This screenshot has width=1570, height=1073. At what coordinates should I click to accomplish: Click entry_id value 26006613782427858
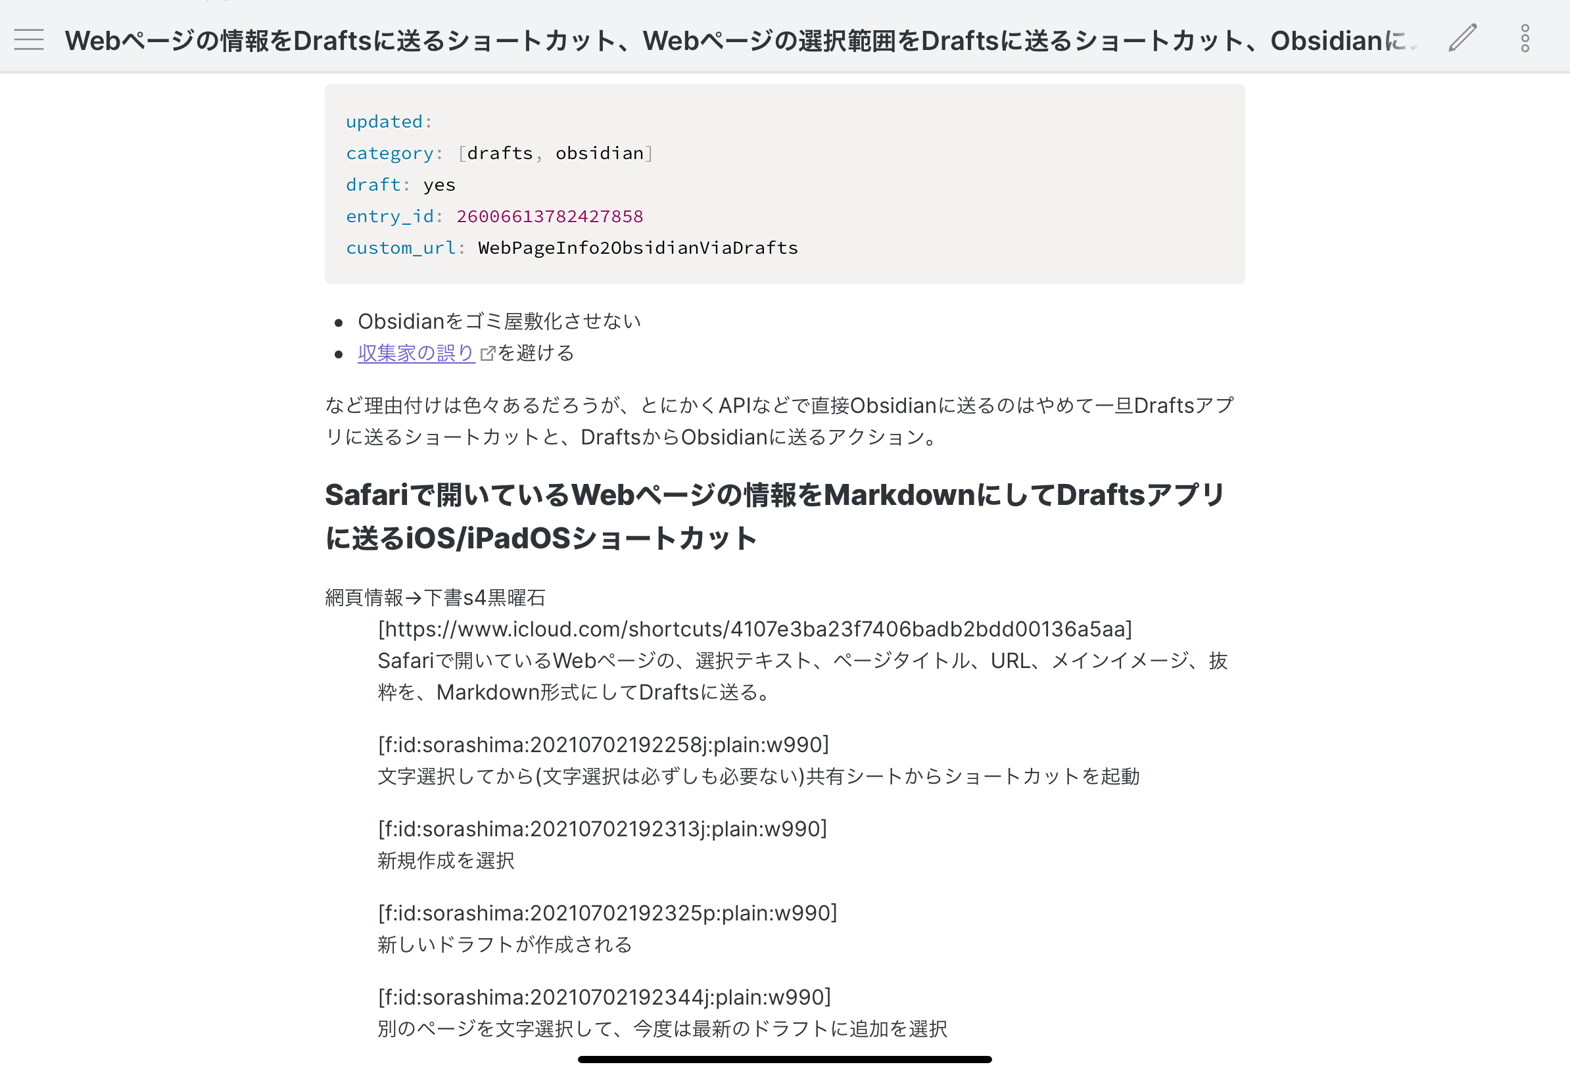tap(549, 216)
